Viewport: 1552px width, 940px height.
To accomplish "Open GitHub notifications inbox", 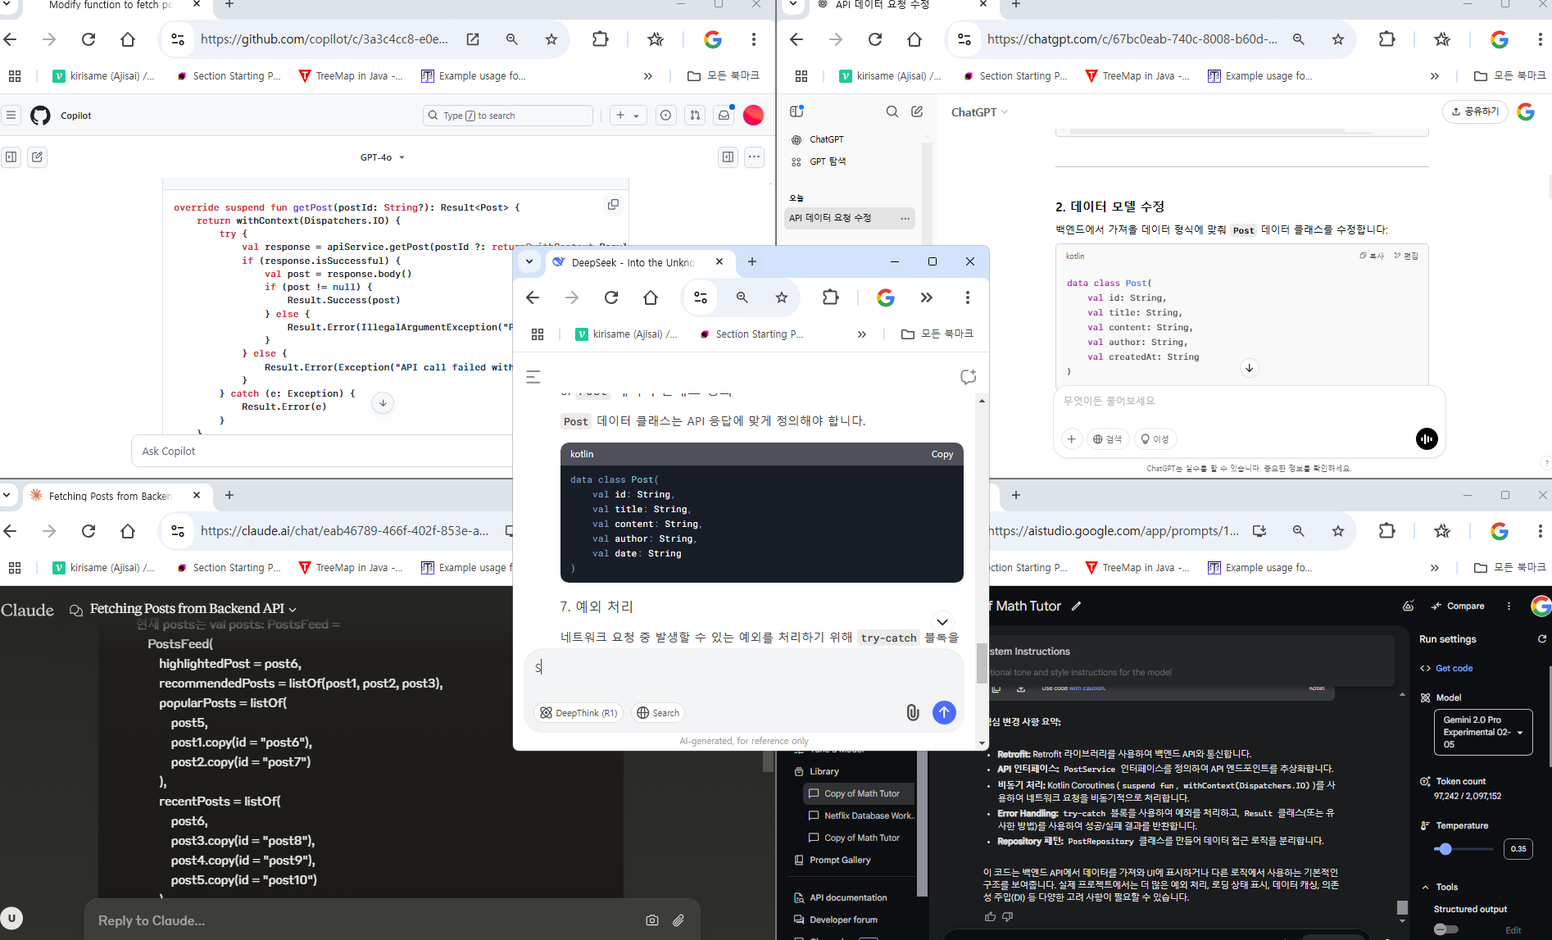I will [x=724, y=116].
